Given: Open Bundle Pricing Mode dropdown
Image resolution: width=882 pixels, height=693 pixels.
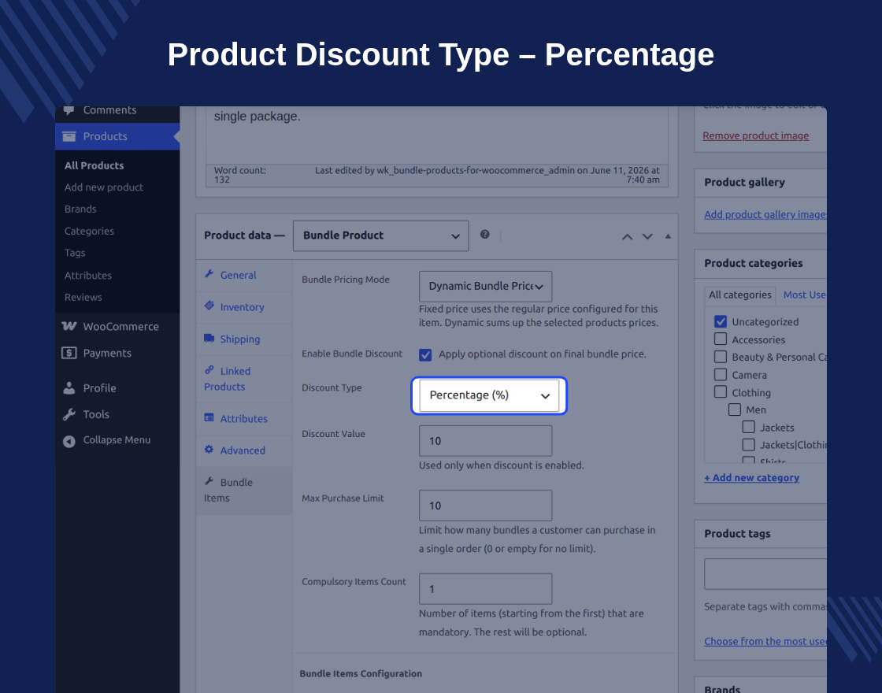Looking at the screenshot, I should coord(485,287).
